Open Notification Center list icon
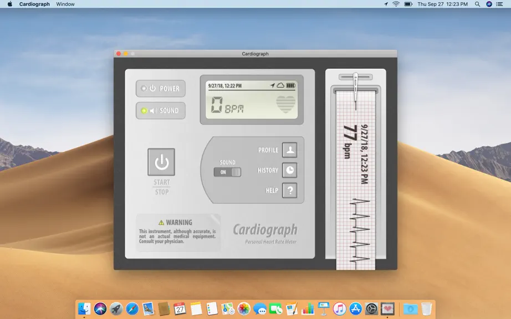The width and height of the screenshot is (511, 319). 499,4
